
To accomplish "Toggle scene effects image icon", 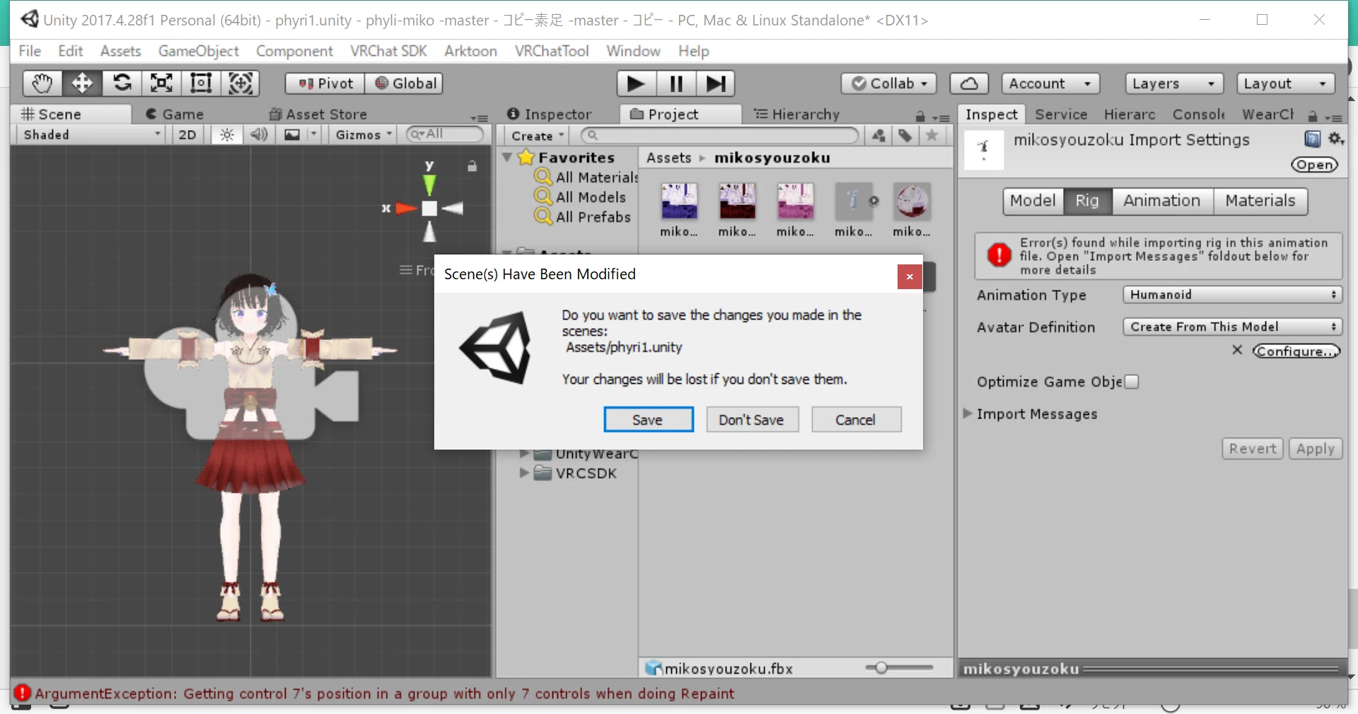I will pos(292,134).
